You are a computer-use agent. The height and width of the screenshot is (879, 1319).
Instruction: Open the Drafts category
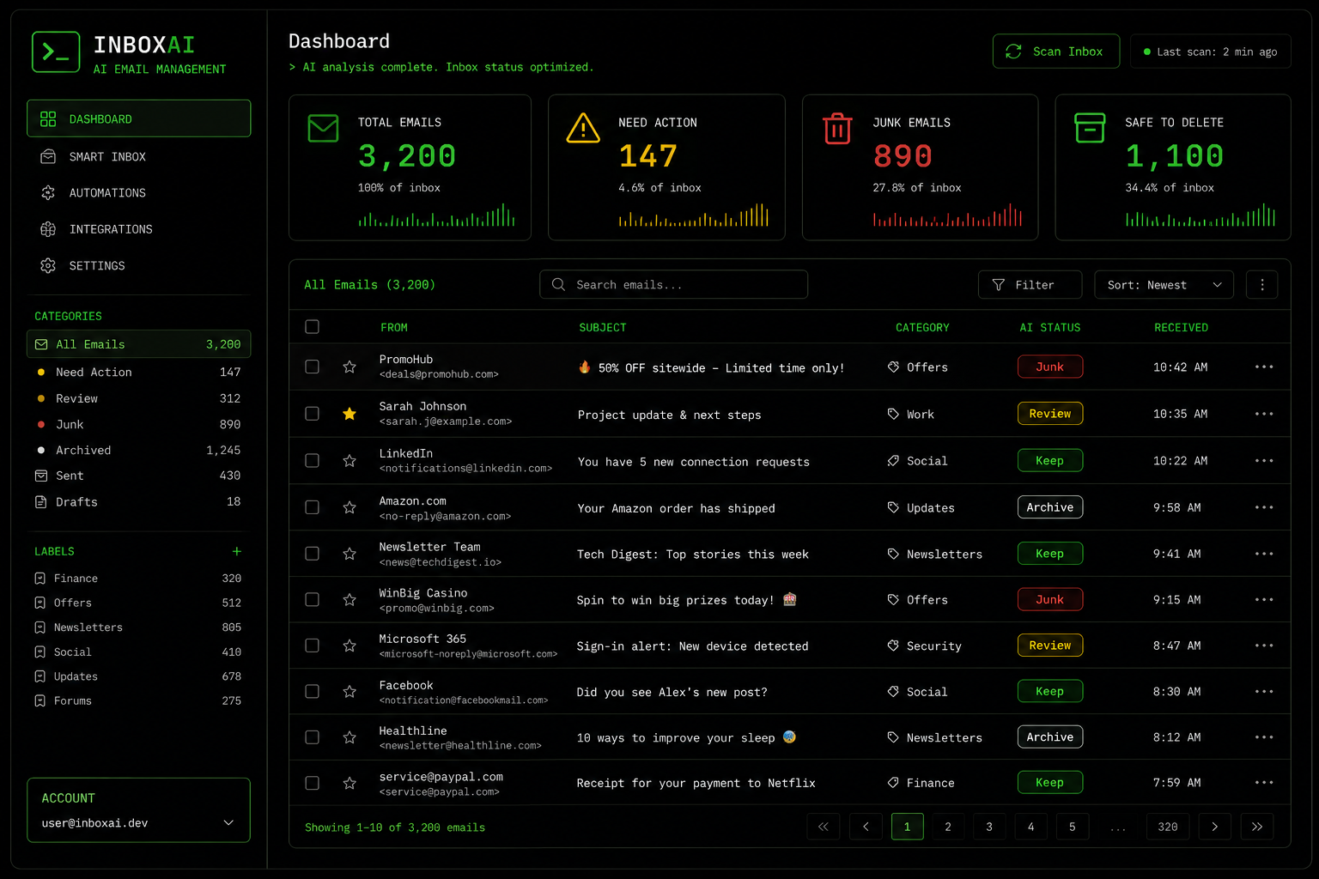[138, 501]
